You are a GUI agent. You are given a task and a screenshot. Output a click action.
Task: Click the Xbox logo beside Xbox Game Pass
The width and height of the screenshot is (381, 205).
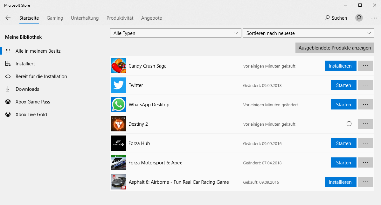pyautogui.click(x=8, y=102)
